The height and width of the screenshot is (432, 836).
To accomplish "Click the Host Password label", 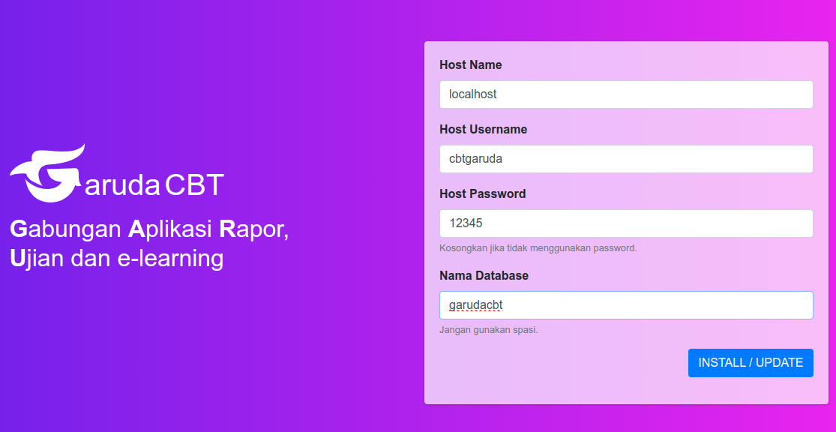I will [x=483, y=194].
